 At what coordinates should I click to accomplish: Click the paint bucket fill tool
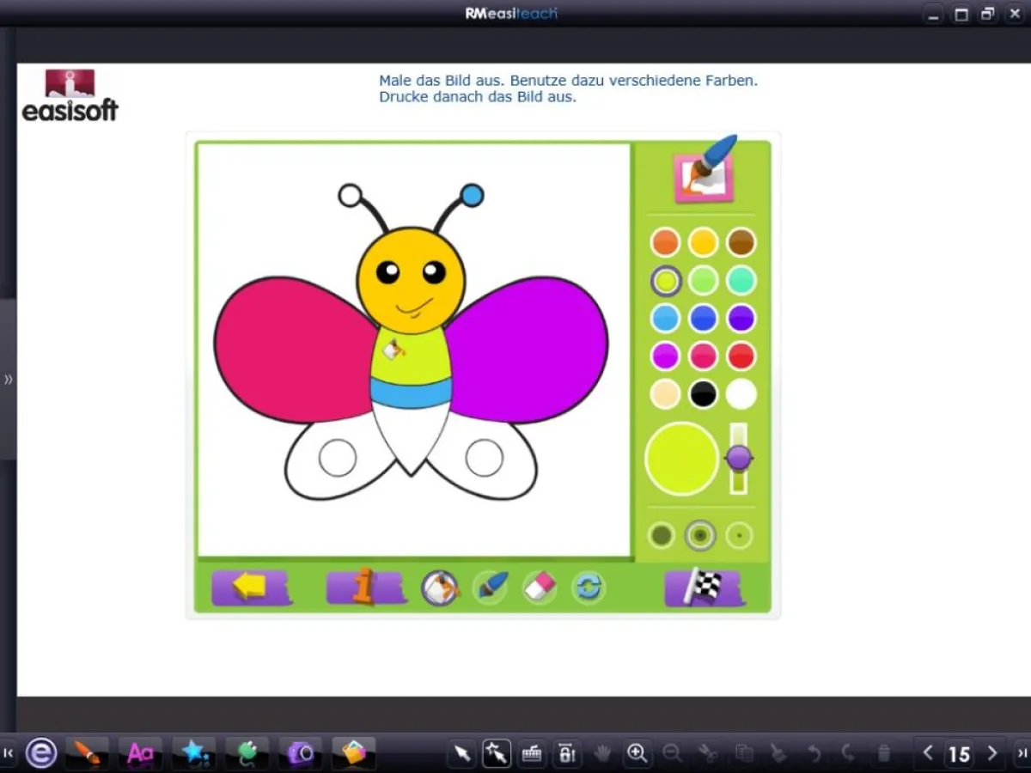pos(440,587)
